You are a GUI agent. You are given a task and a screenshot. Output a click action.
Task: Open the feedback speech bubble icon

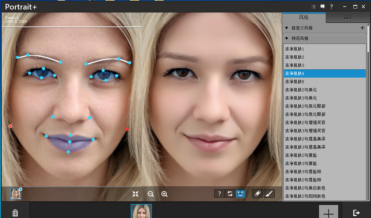click(x=323, y=7)
